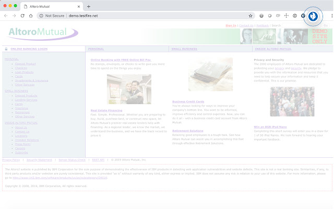This screenshot has width=334, height=209.
Task: Open the Privacy Policy footer link
Action: pyautogui.click(x=11, y=160)
